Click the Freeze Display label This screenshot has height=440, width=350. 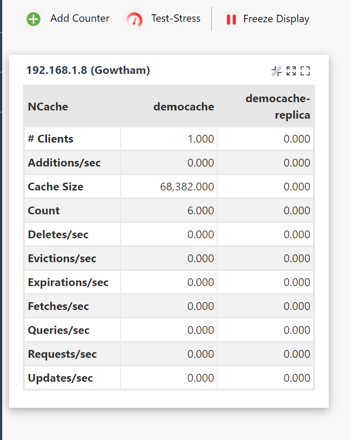(276, 19)
